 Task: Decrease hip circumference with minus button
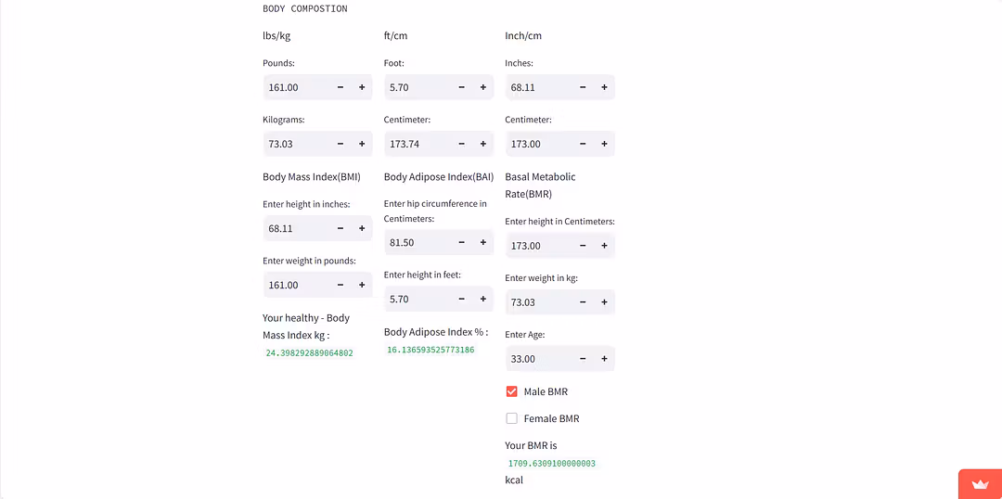(462, 242)
